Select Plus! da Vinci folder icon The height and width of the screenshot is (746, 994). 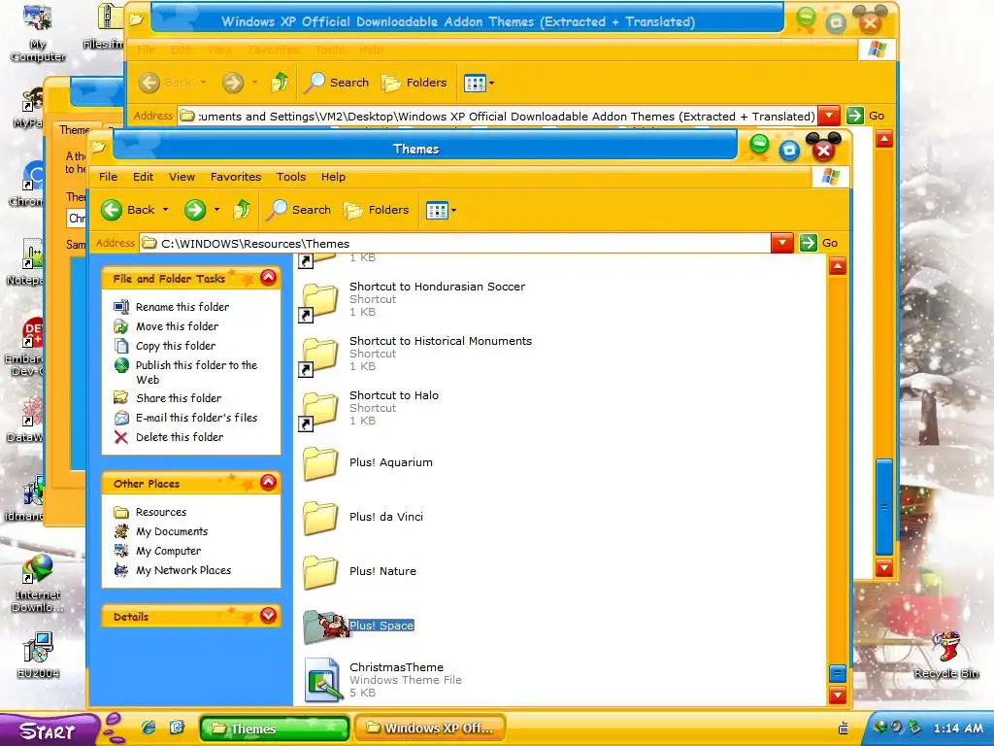coord(320,518)
